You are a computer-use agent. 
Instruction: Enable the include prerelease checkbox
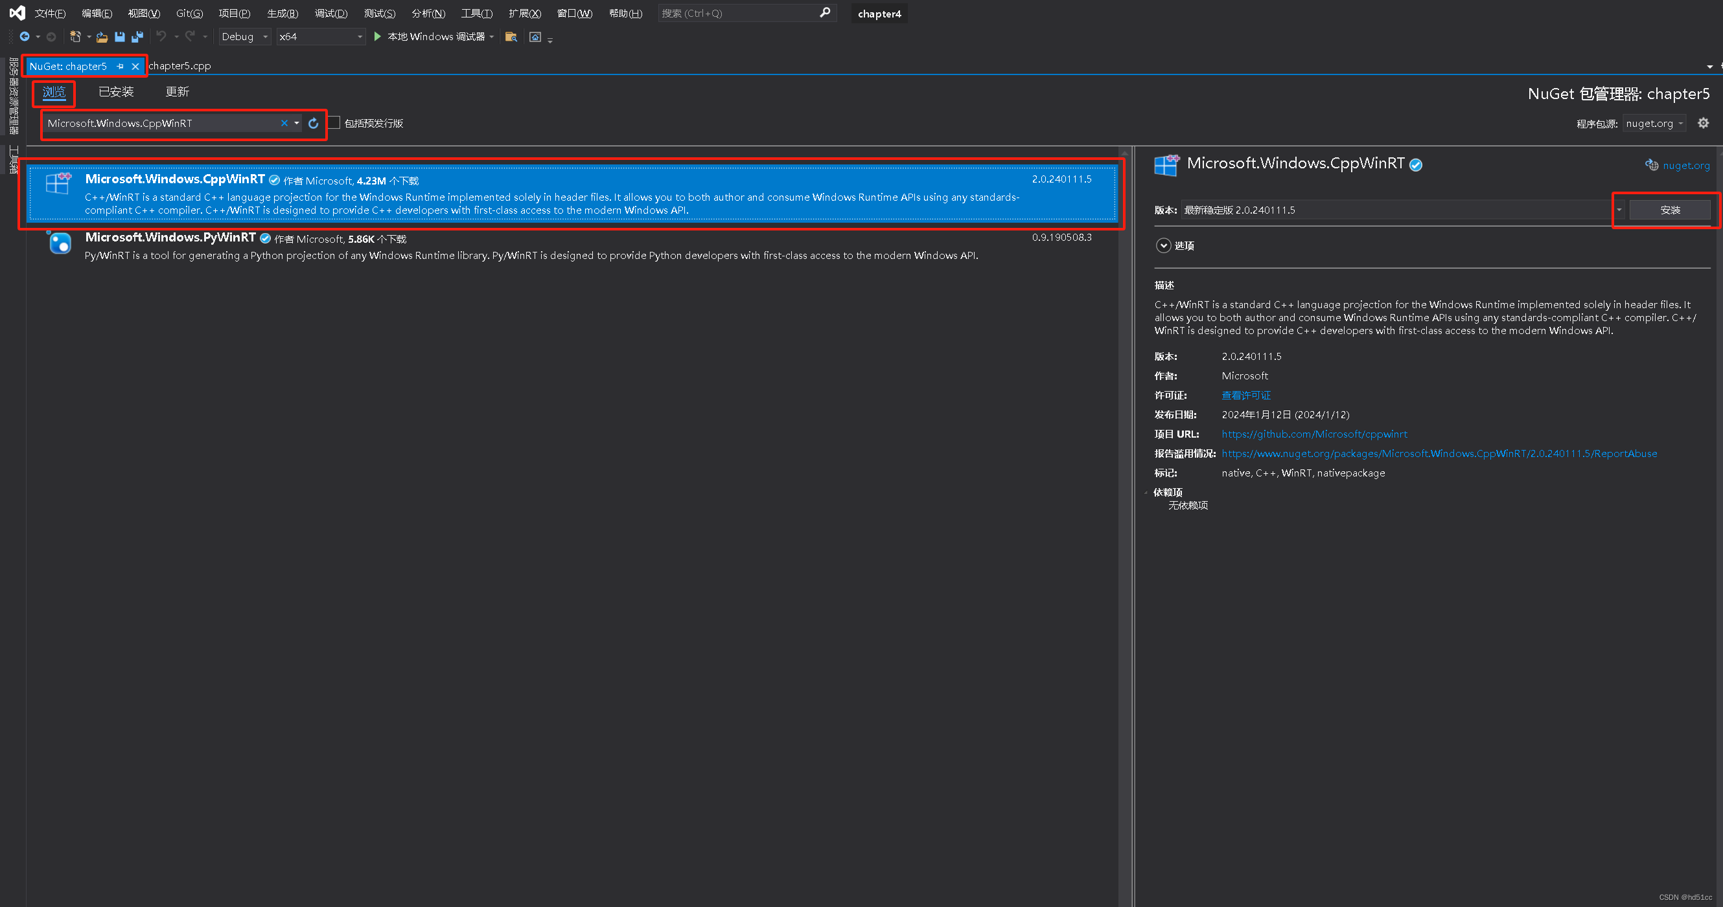click(x=334, y=123)
